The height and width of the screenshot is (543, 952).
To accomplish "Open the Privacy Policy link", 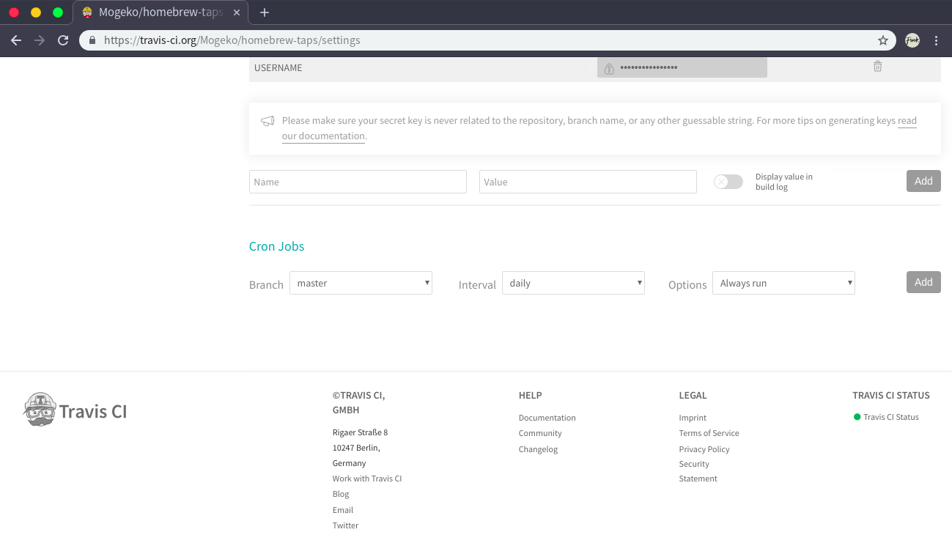I will point(704,449).
